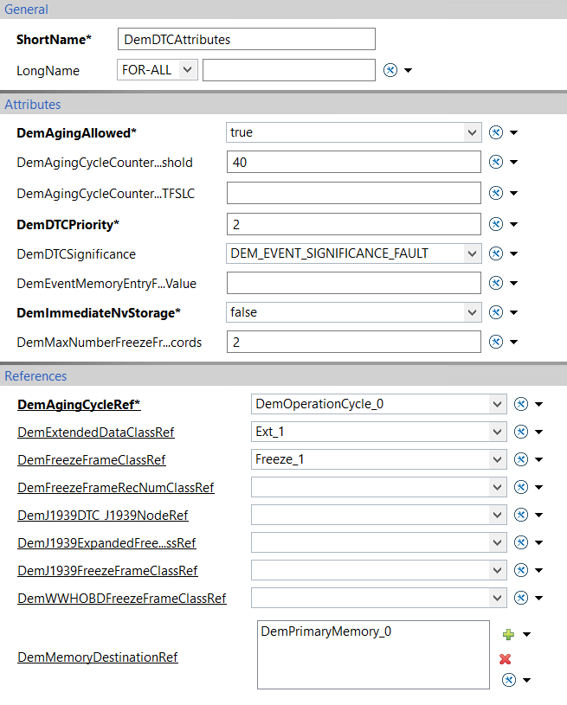Click tool icon next to DemFreezeFrameClassRef
This screenshot has width=567, height=705.
(520, 459)
